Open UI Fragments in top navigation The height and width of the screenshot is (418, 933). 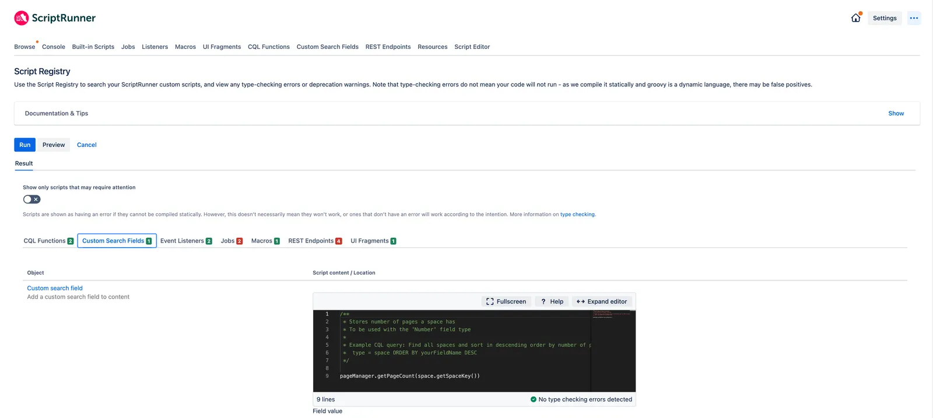click(x=222, y=47)
